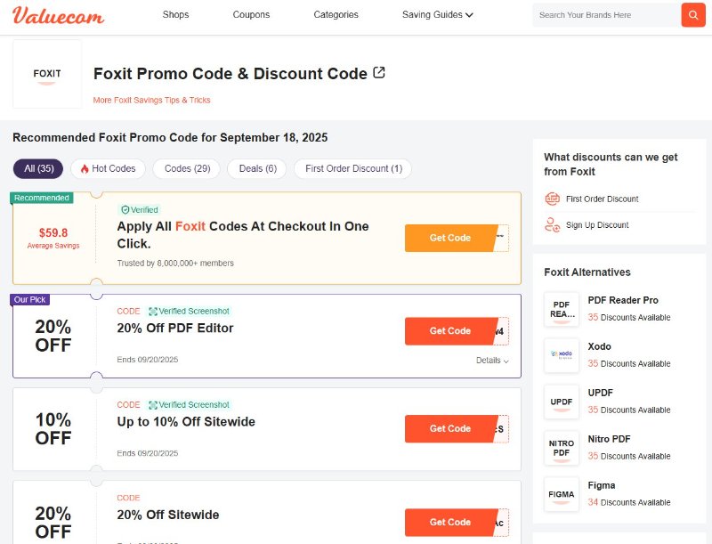Click the Sign Up Discount icon
Image resolution: width=712 pixels, height=544 pixels.
click(553, 225)
